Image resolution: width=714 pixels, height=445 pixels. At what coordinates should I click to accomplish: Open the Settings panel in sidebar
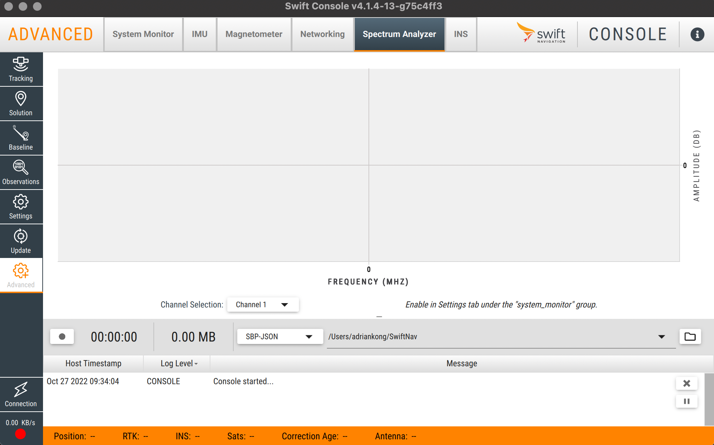click(x=21, y=207)
